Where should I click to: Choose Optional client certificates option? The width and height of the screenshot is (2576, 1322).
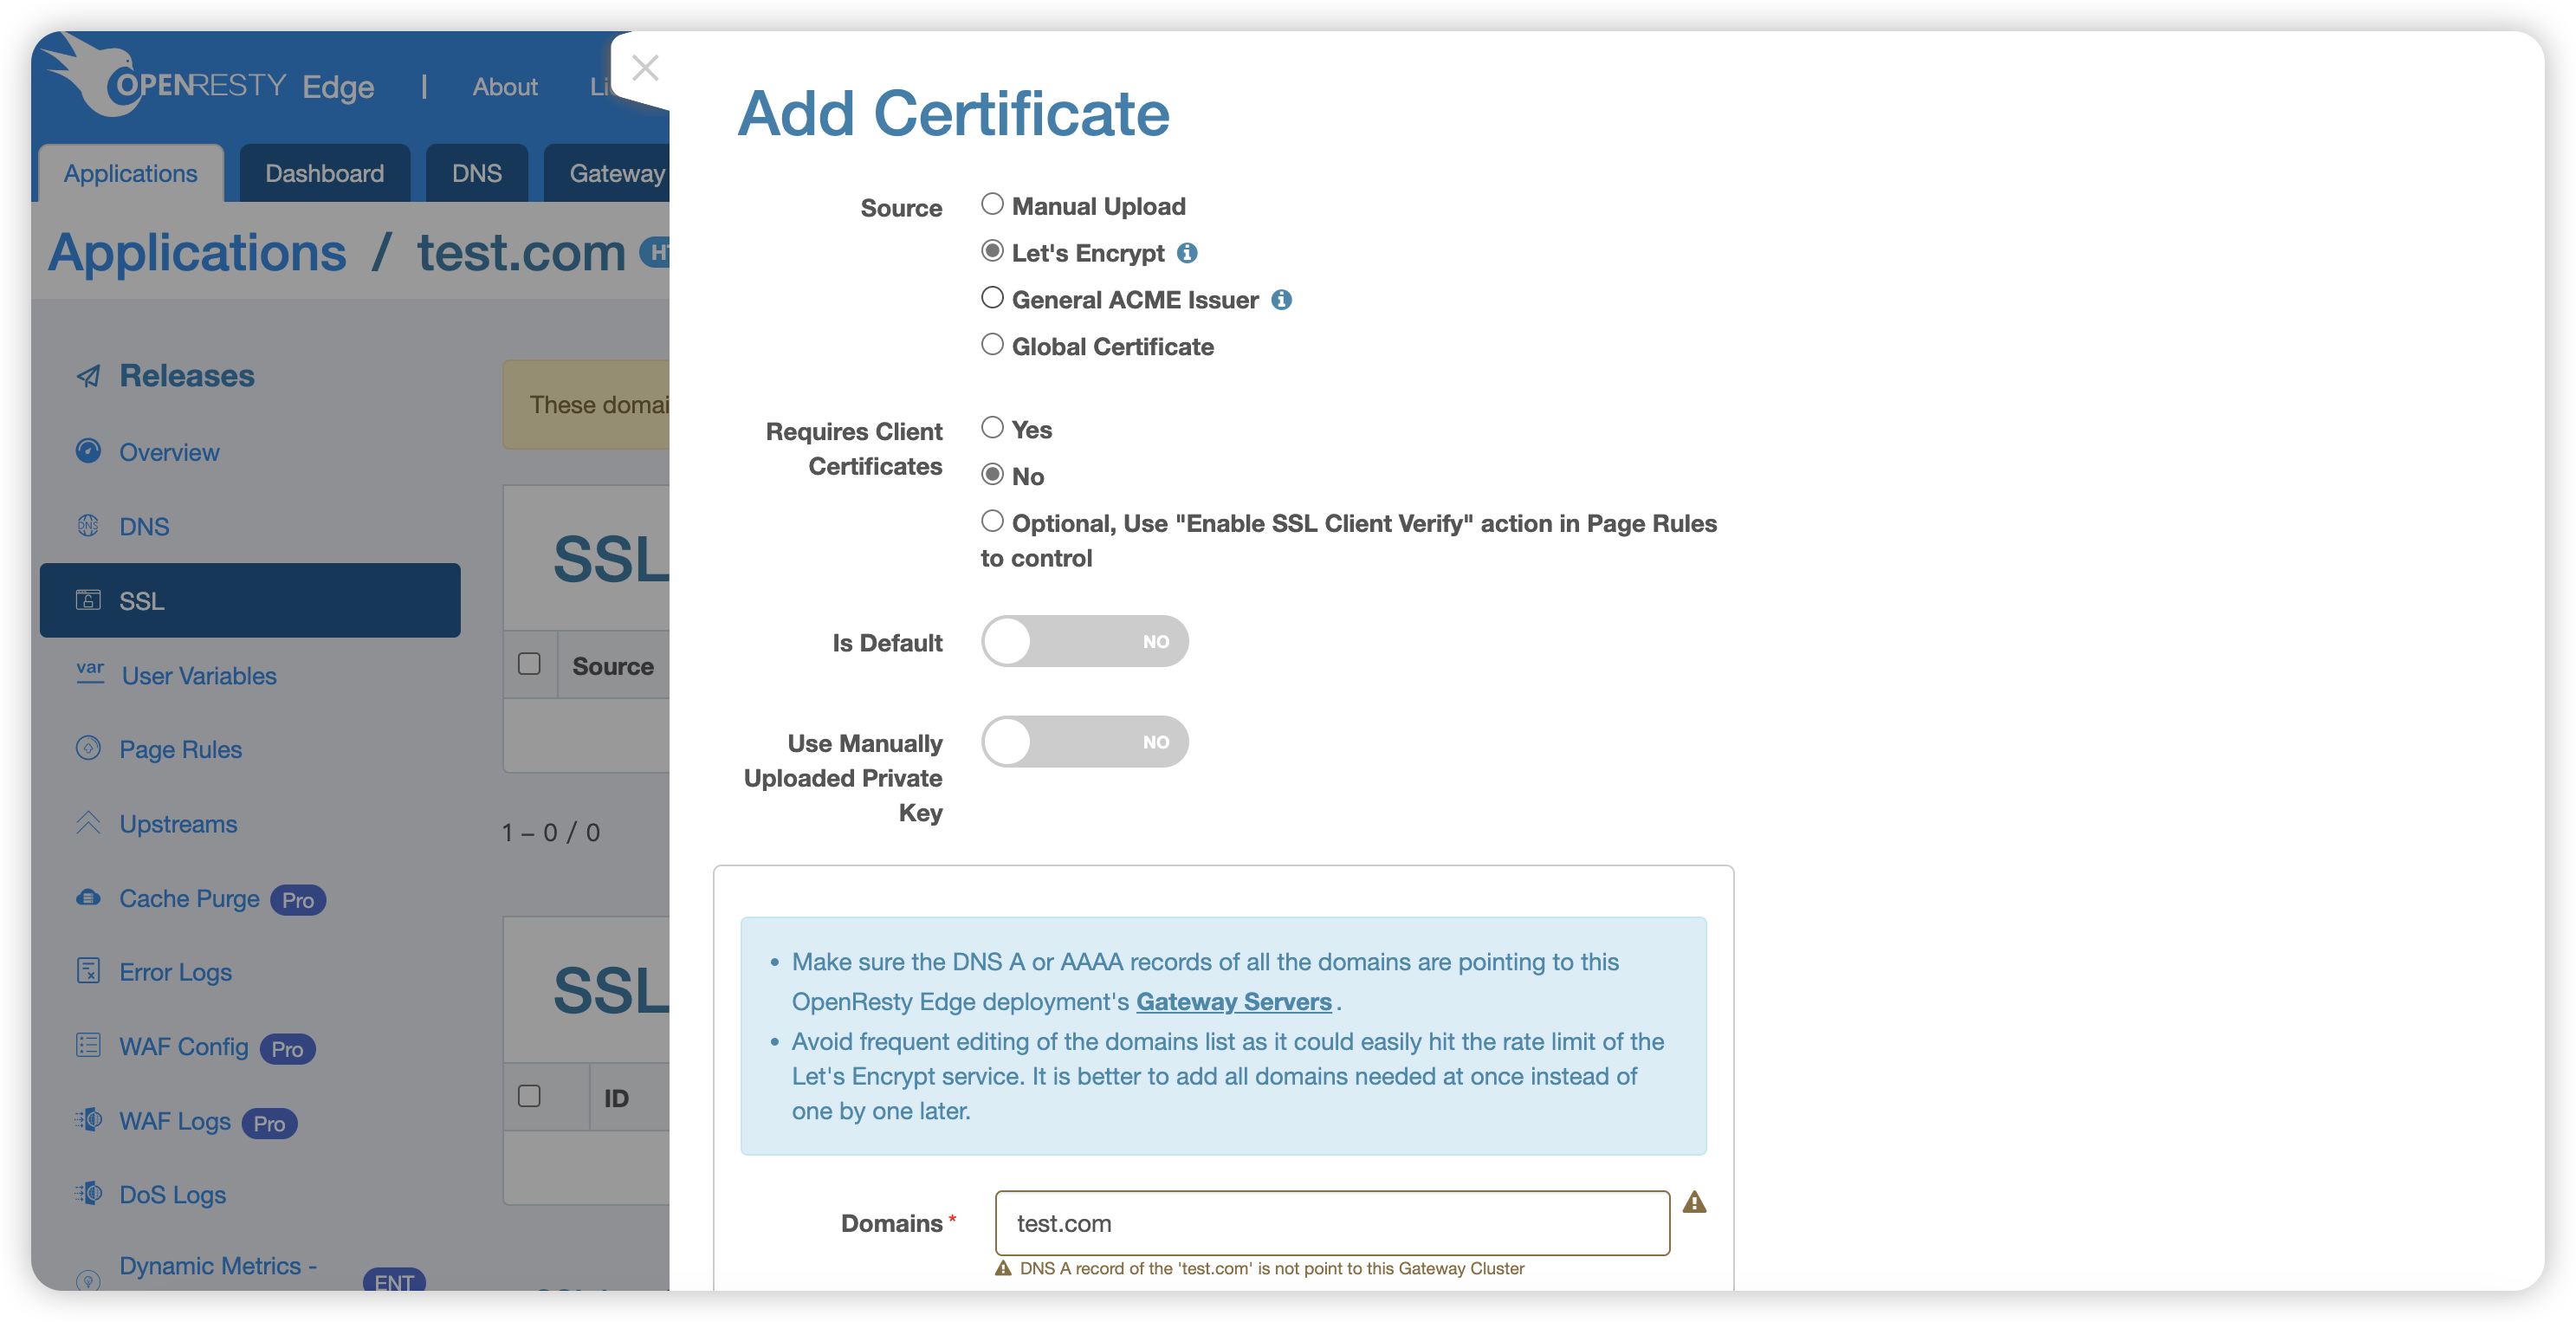point(992,521)
